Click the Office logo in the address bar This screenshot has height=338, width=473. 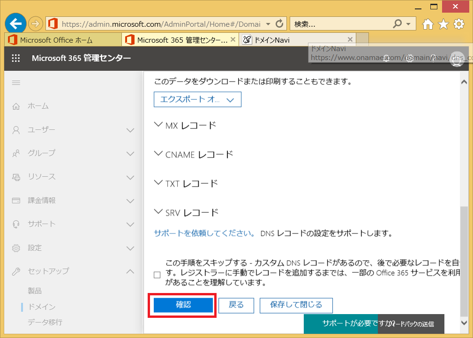coord(53,23)
